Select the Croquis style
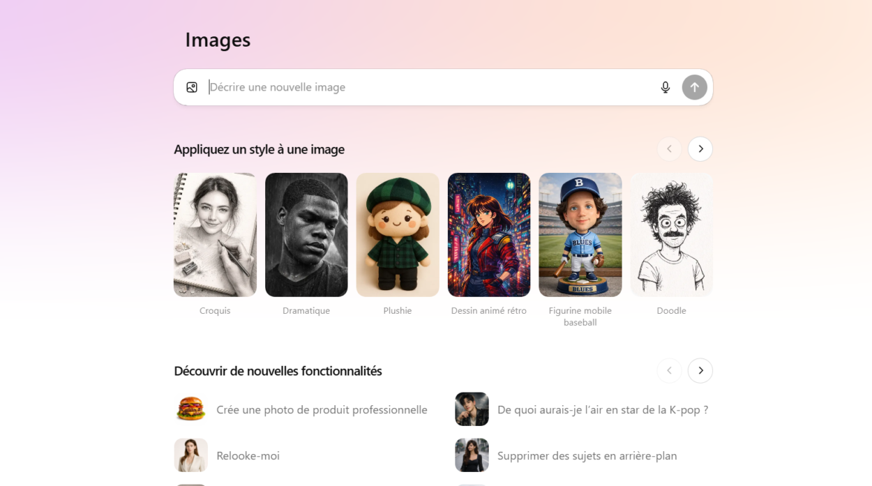This screenshot has width=872, height=486. tap(215, 234)
